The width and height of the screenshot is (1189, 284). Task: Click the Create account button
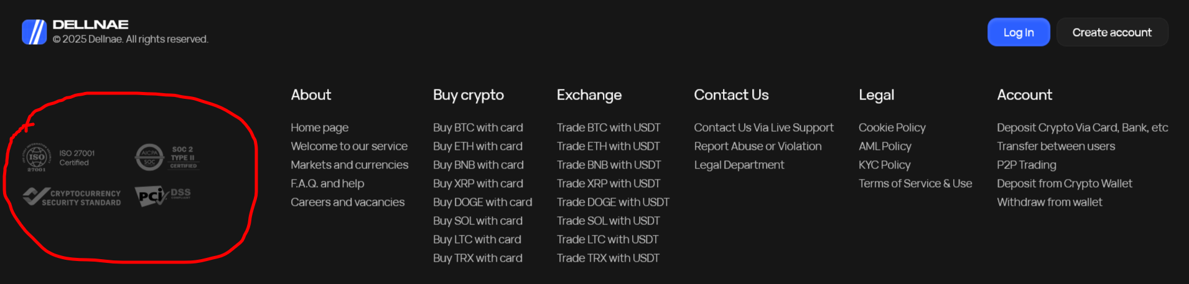point(1112,32)
